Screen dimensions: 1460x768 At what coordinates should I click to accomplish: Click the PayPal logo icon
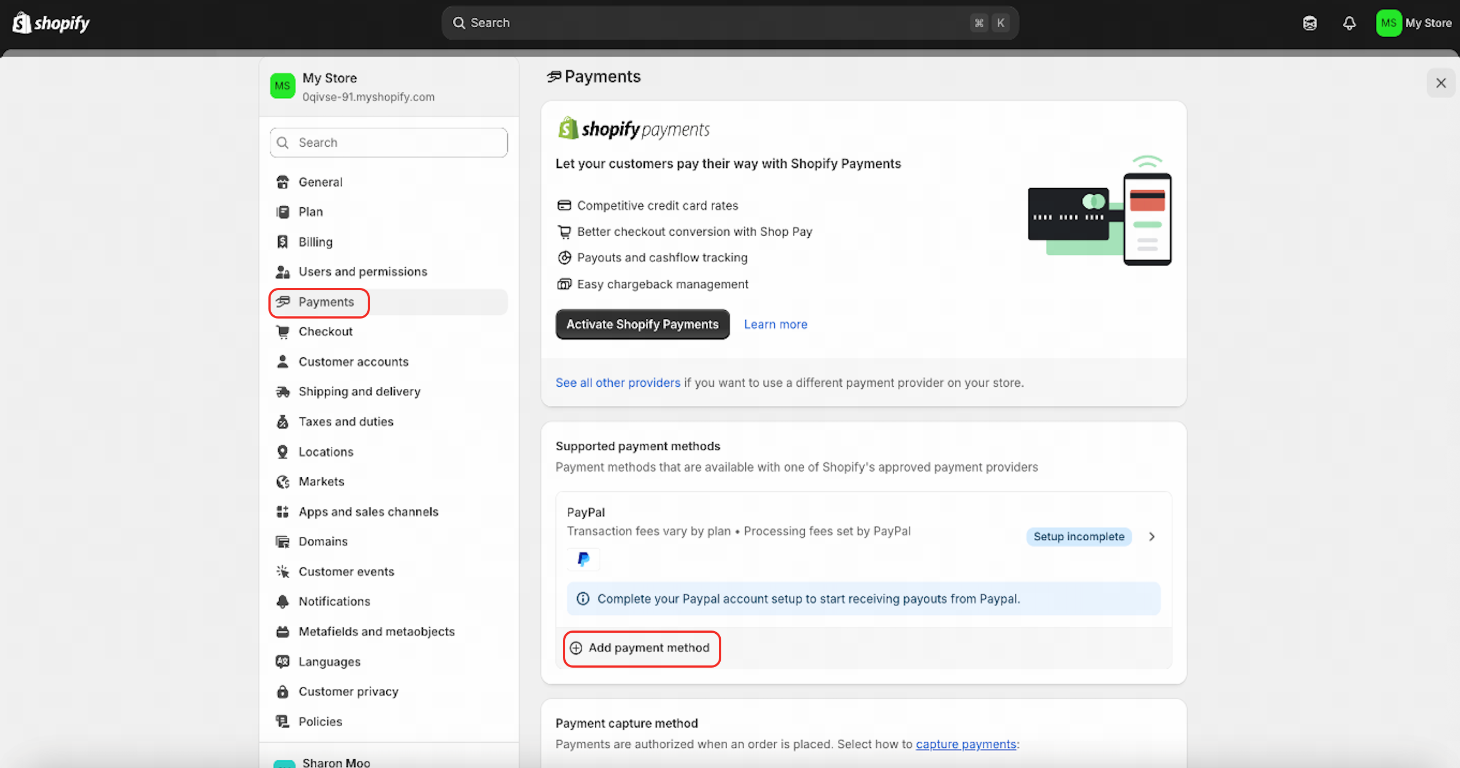tap(583, 559)
